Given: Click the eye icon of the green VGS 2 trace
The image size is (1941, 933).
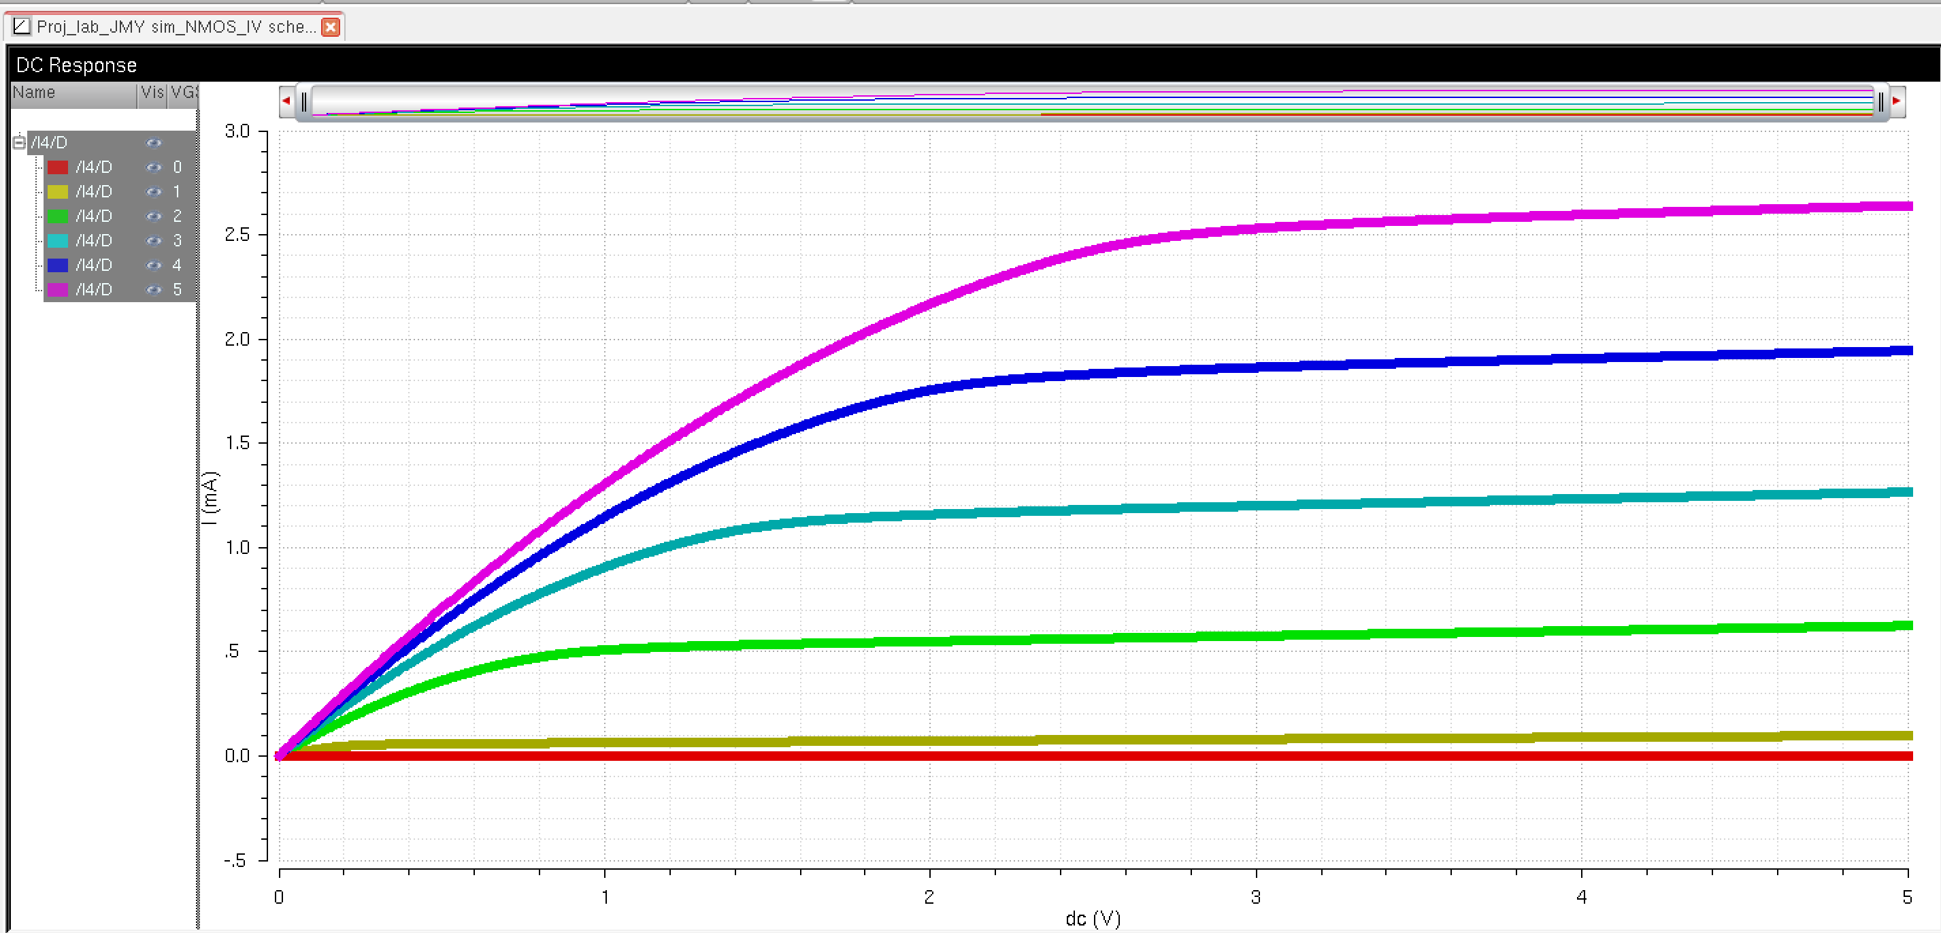Looking at the screenshot, I should (154, 216).
